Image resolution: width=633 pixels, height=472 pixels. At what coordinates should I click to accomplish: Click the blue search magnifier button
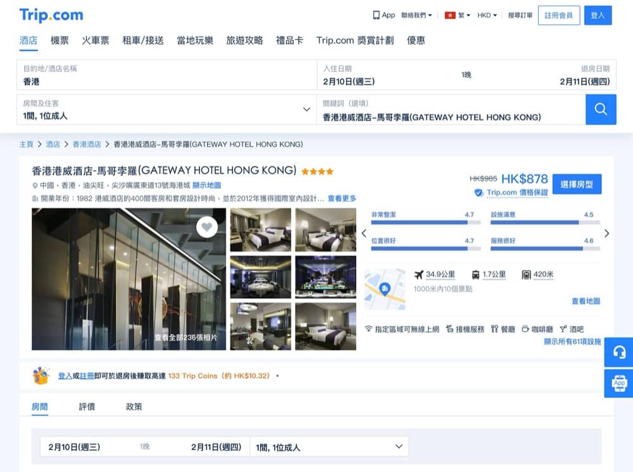click(601, 109)
